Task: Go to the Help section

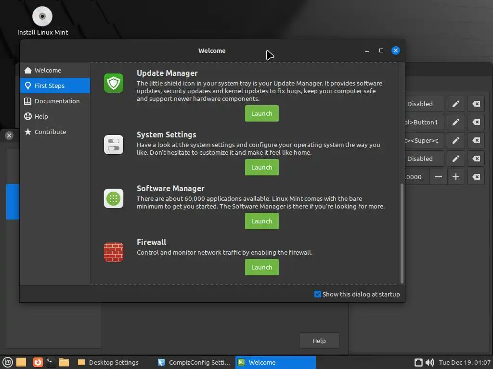Action: (55, 116)
